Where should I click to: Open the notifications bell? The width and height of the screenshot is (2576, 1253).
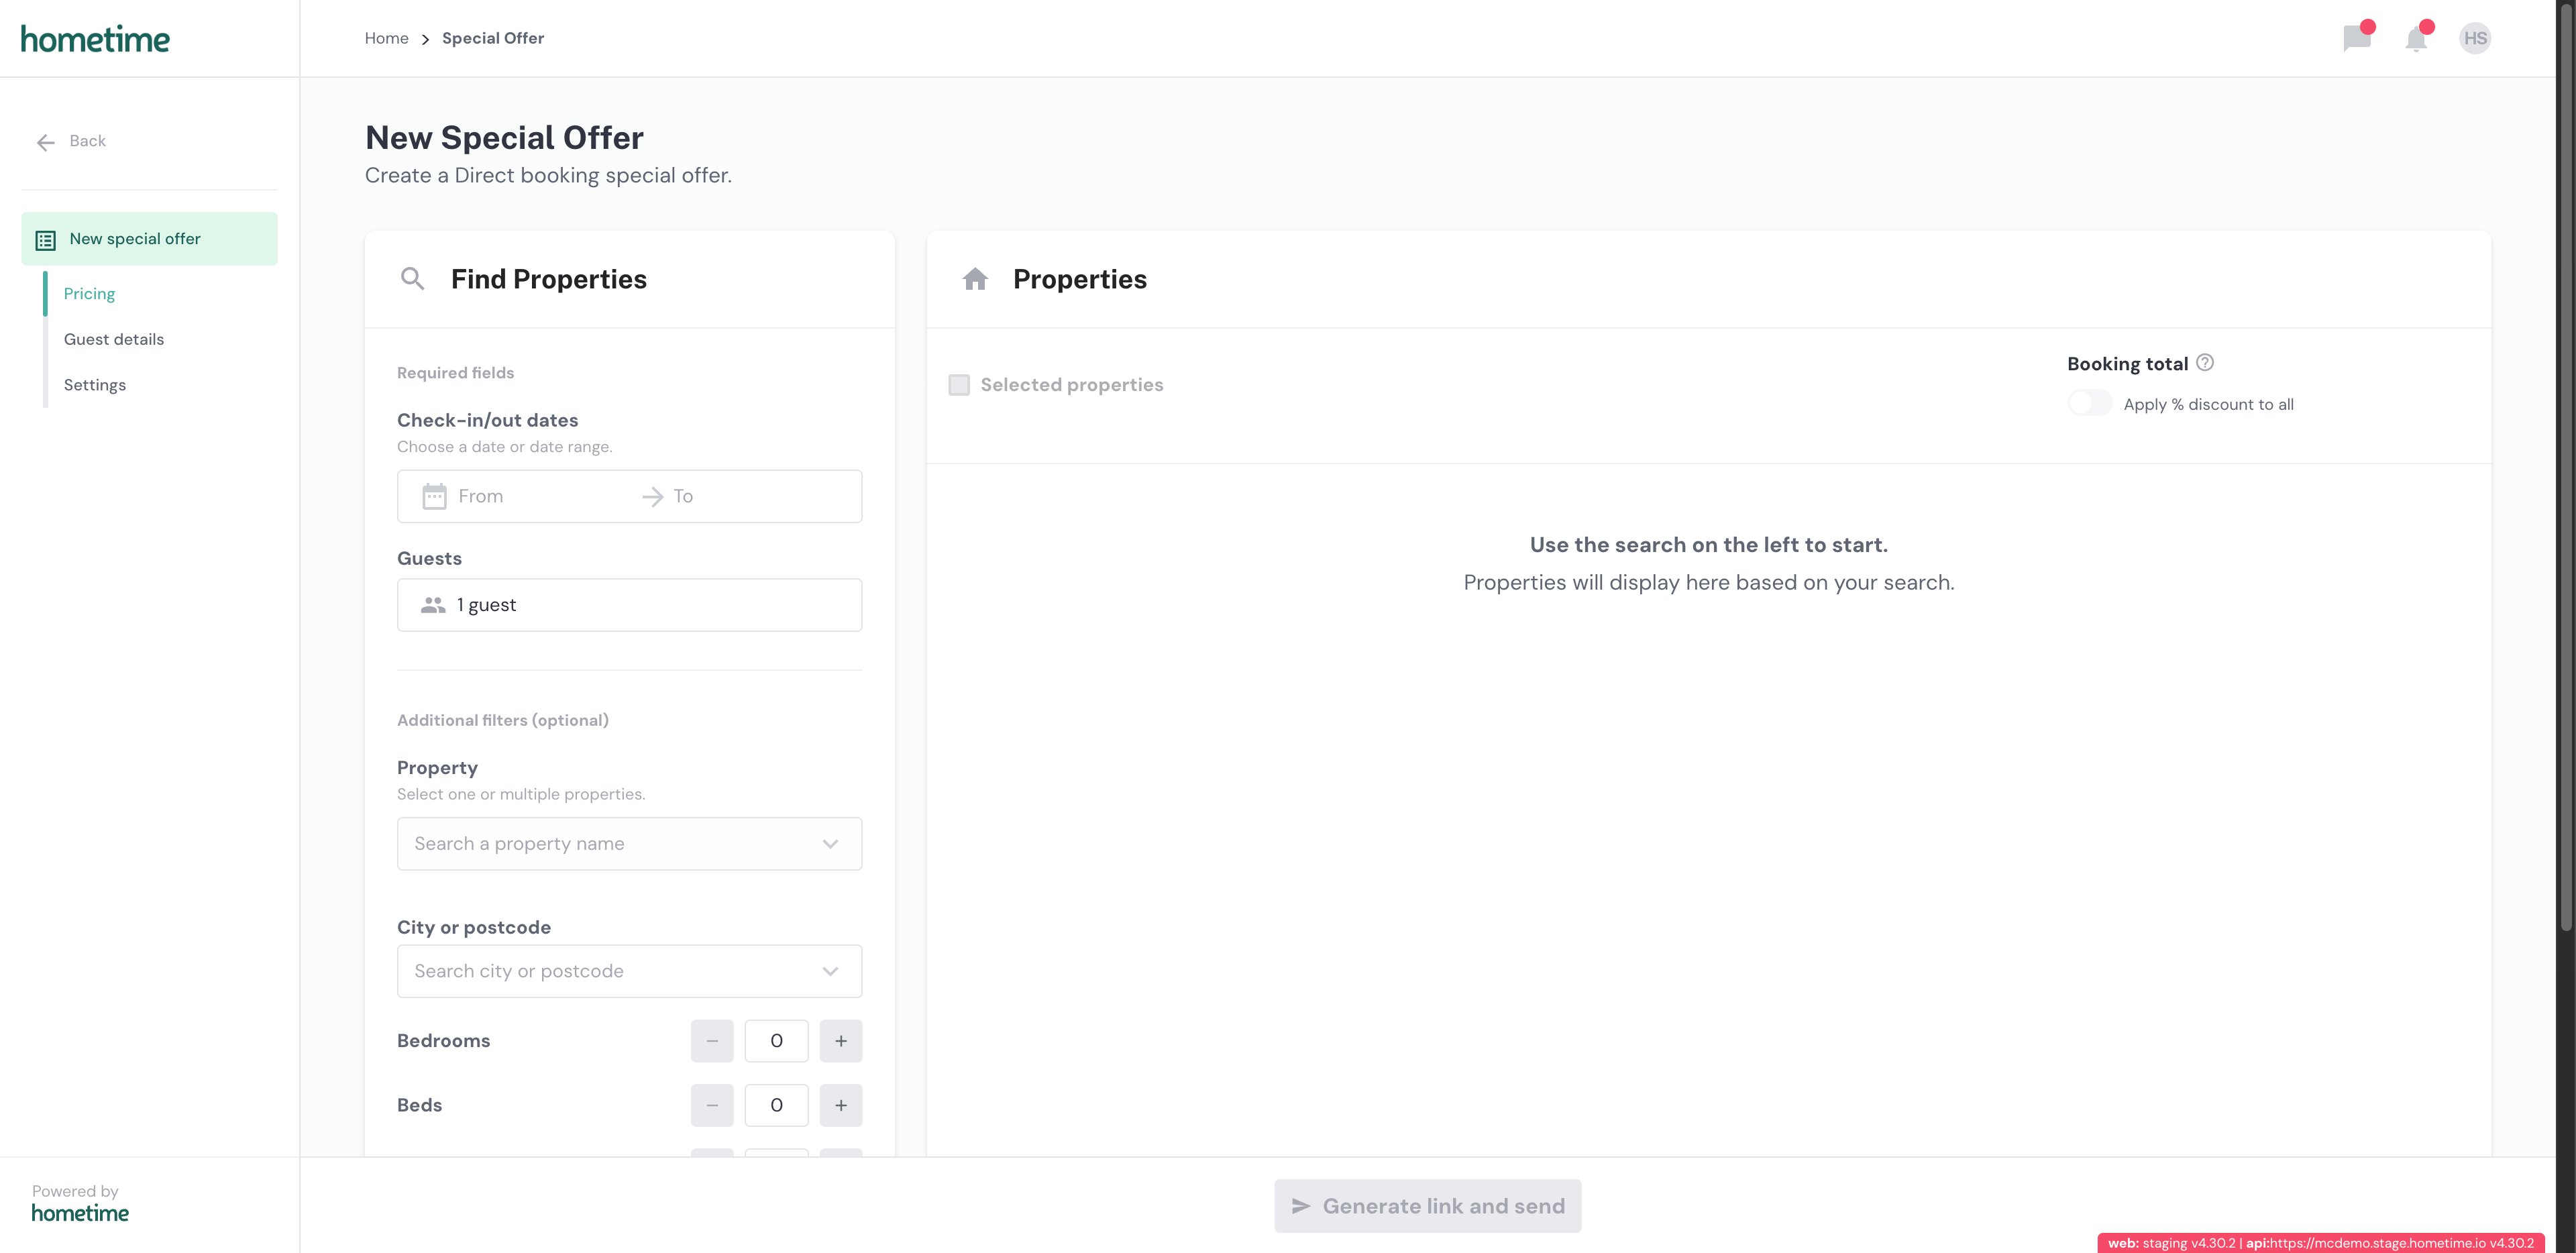pos(2416,39)
